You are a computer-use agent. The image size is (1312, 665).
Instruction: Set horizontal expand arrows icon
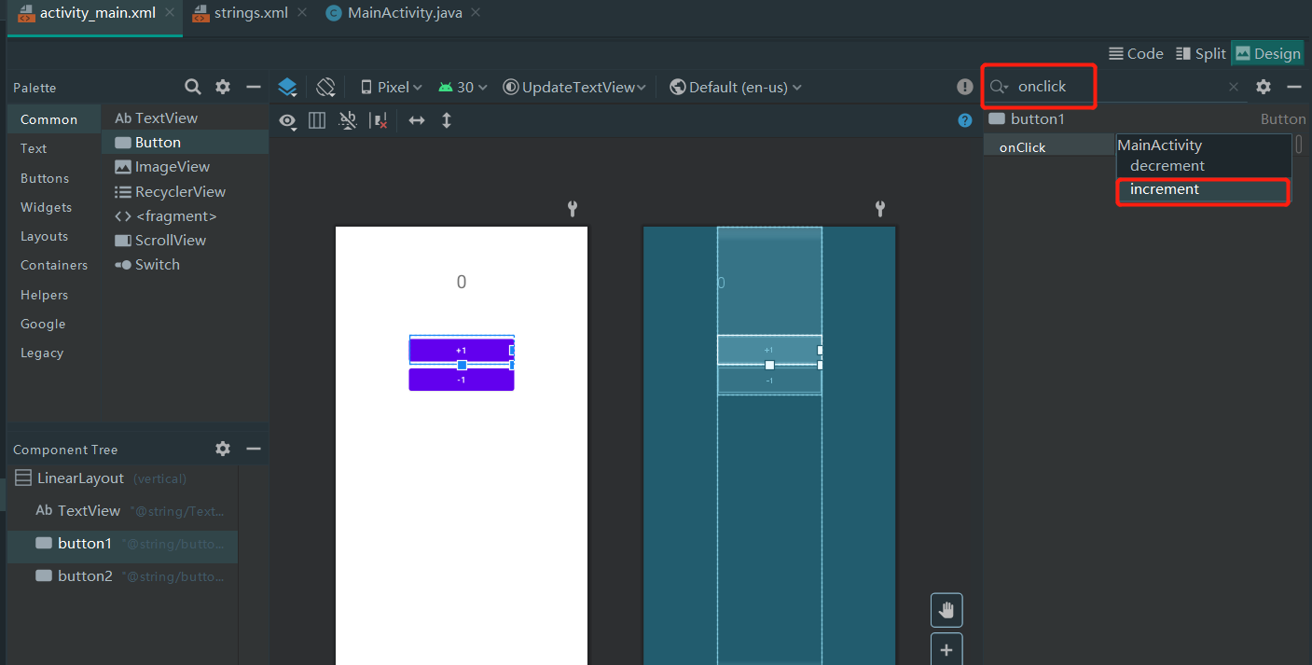(x=417, y=120)
